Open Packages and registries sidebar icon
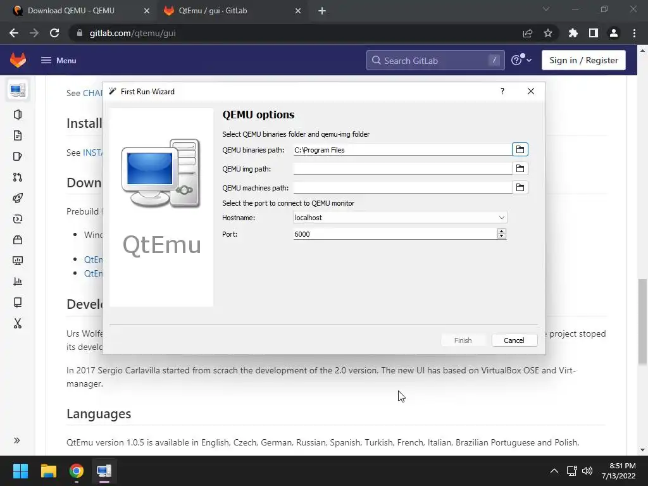The width and height of the screenshot is (648, 486). pyautogui.click(x=17, y=240)
